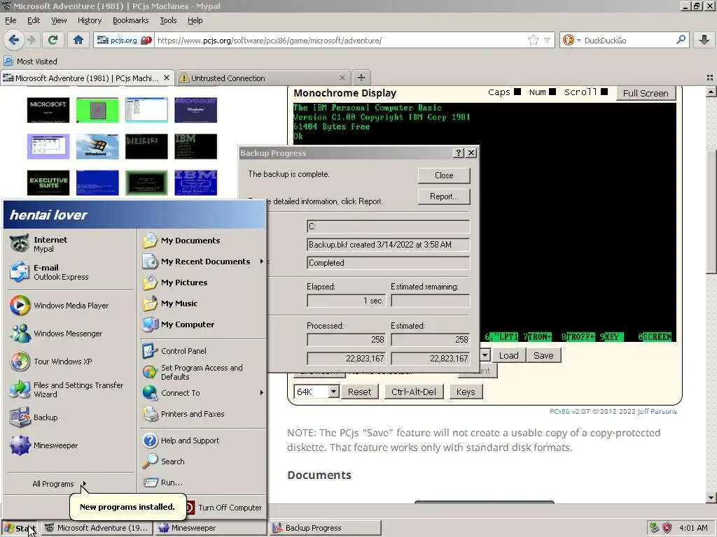Click the Start button on taskbar
The image size is (717, 537).
(x=20, y=529)
